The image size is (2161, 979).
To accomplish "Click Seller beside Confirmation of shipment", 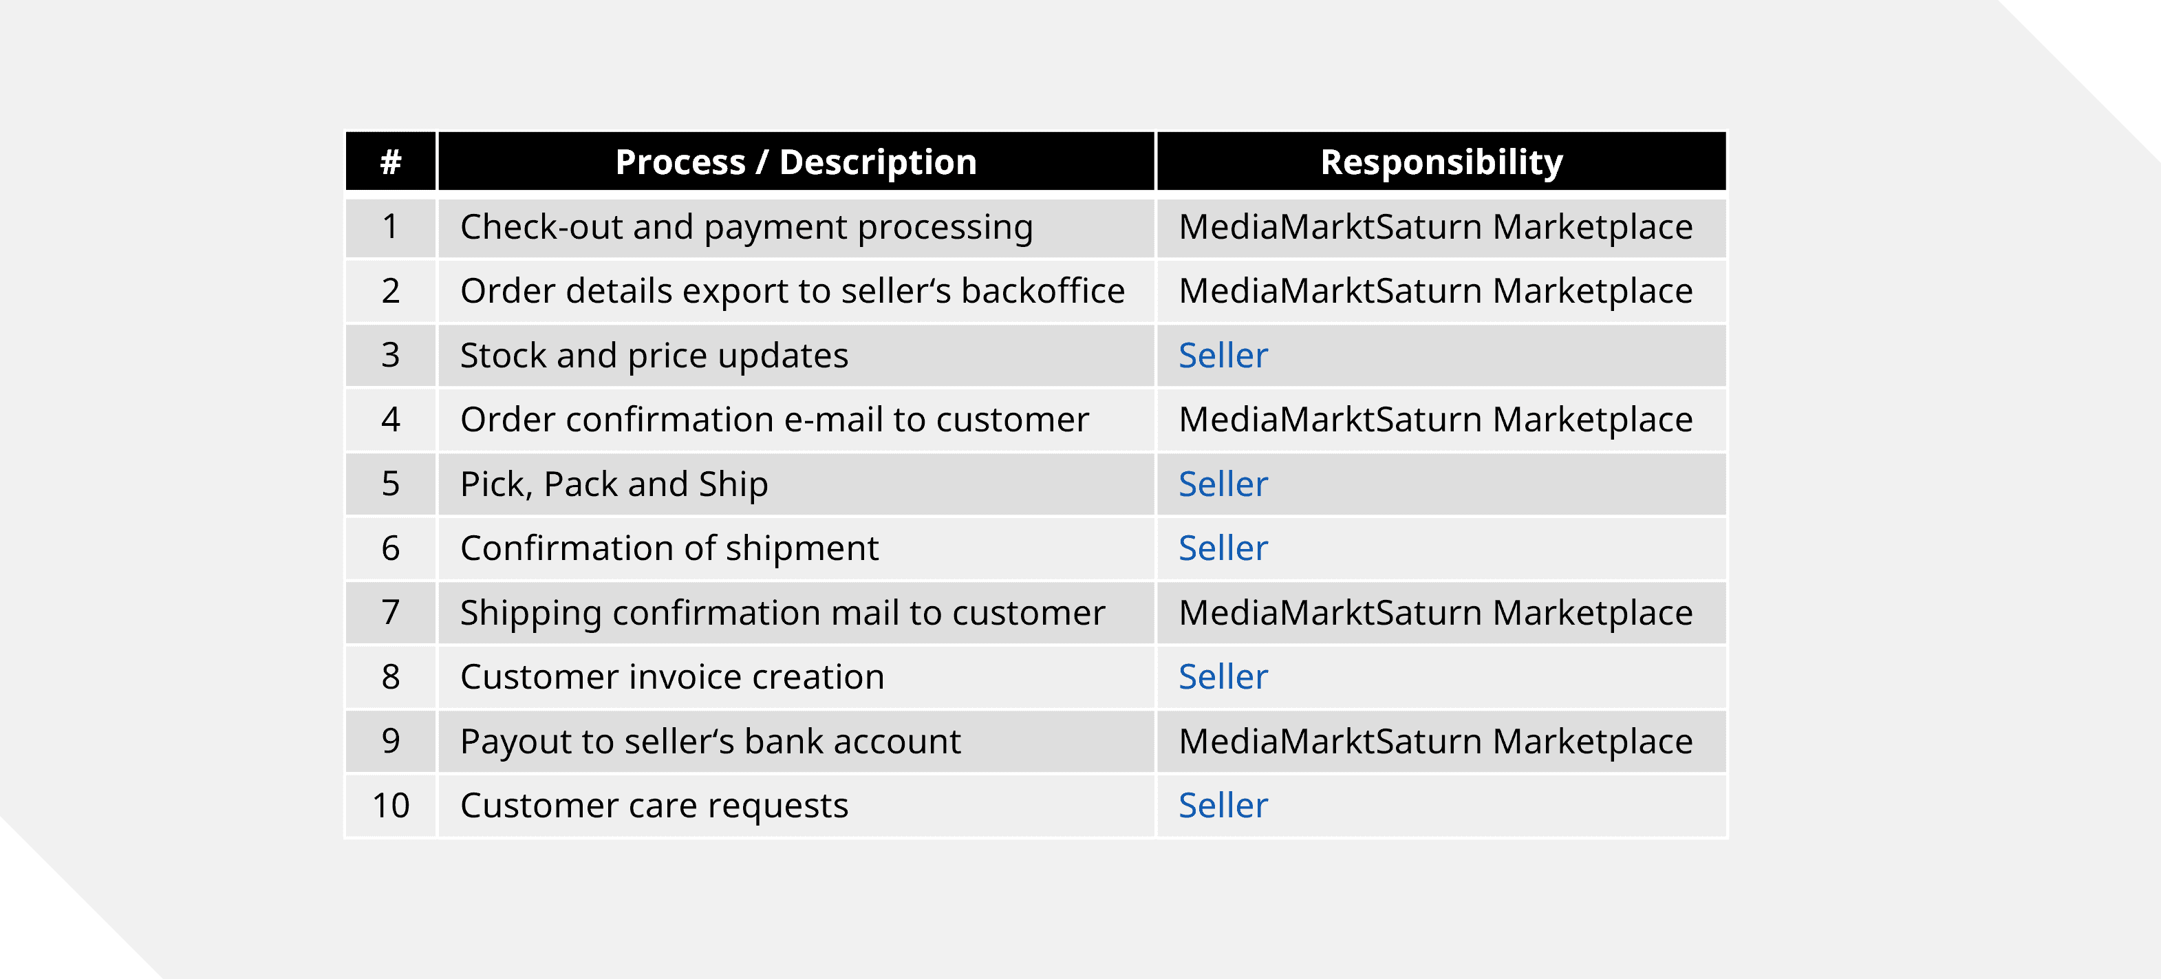I will pyautogui.click(x=1223, y=548).
